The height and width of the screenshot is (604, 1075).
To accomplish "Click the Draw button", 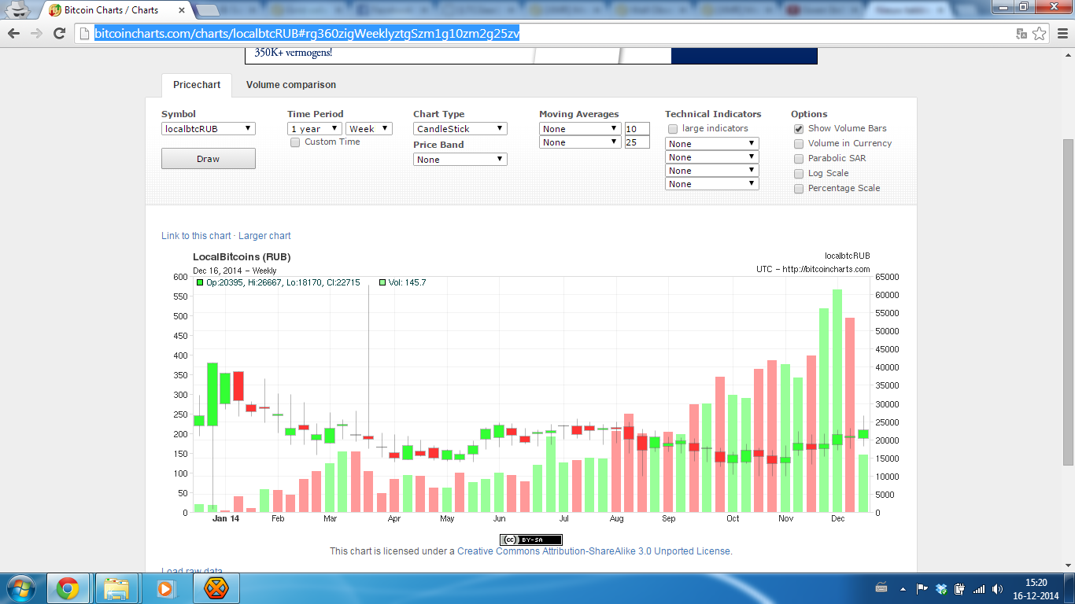I will (x=209, y=159).
